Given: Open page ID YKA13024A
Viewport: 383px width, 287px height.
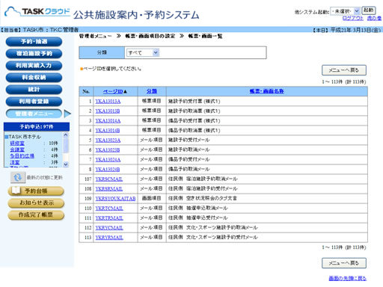Looking at the screenshot, I should pyautogui.click(x=108, y=160).
